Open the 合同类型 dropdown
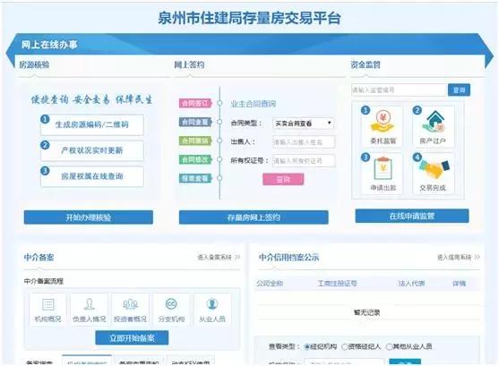The width and height of the screenshot is (499, 366). (304, 123)
